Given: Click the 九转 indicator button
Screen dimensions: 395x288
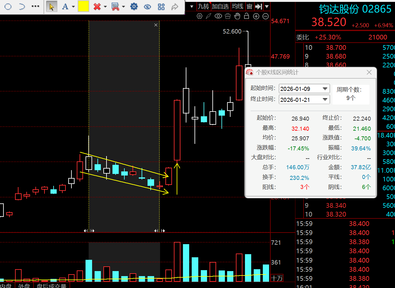Looking at the screenshot, I should coord(203,7).
